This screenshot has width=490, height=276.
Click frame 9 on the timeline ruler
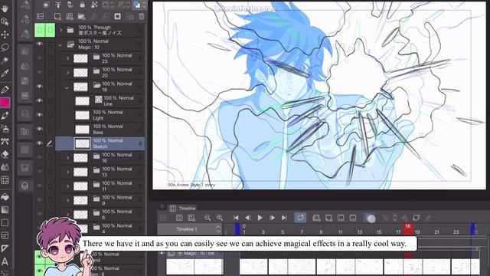(x=321, y=232)
